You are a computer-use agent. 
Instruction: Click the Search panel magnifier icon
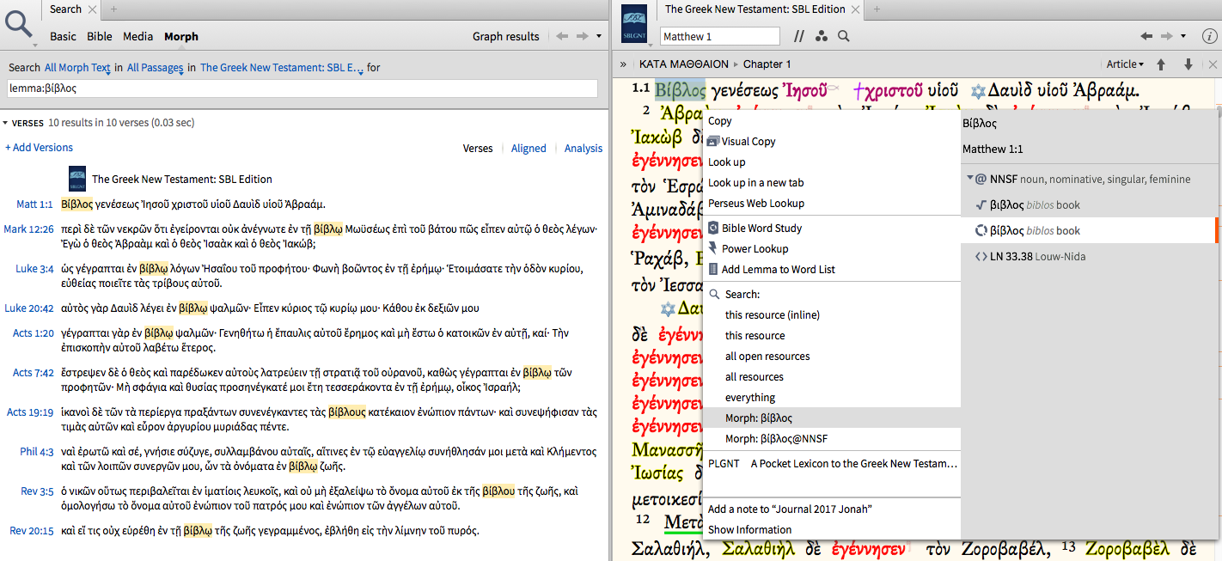pos(19,24)
